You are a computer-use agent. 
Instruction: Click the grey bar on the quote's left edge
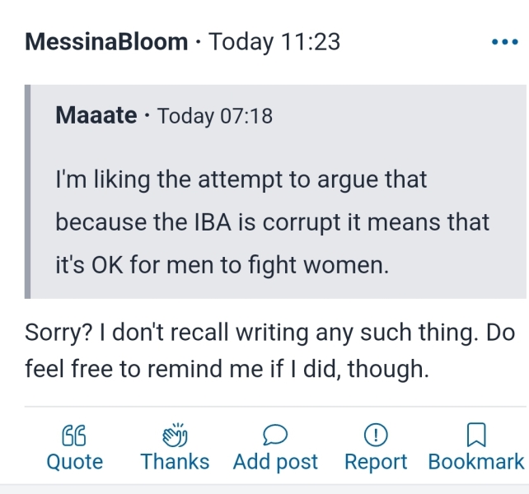[29, 191]
